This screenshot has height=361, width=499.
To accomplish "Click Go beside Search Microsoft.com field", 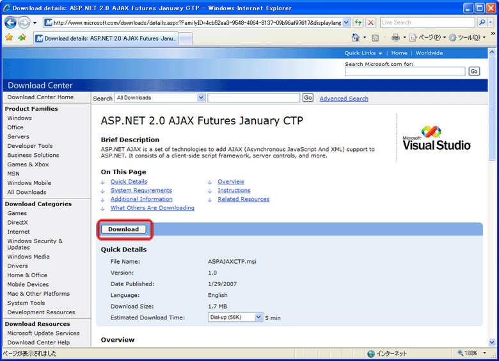I will coord(474,71).
